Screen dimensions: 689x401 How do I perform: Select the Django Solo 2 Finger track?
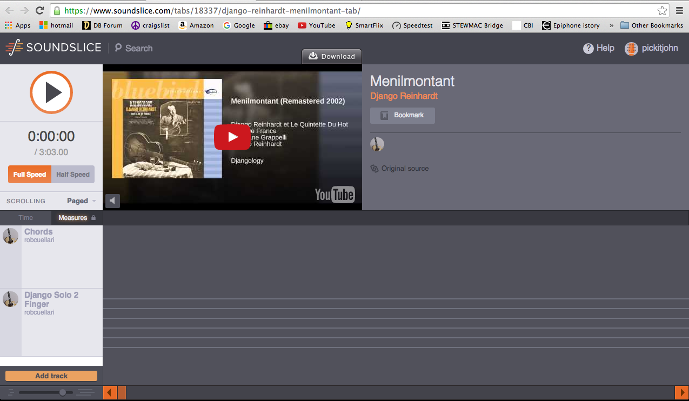(x=51, y=299)
